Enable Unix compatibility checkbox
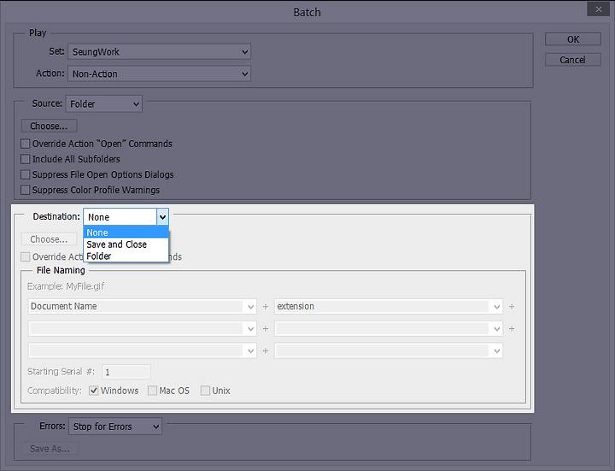615x471 pixels. (x=205, y=391)
